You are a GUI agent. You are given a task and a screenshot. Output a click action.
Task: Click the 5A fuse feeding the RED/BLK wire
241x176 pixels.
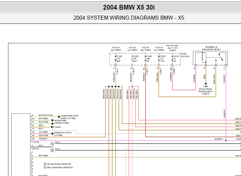pyautogui.click(x=146, y=59)
